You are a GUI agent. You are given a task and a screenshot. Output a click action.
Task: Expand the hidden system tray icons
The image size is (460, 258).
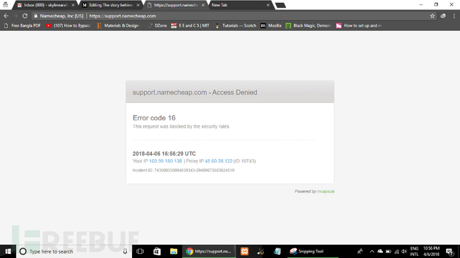(372, 251)
